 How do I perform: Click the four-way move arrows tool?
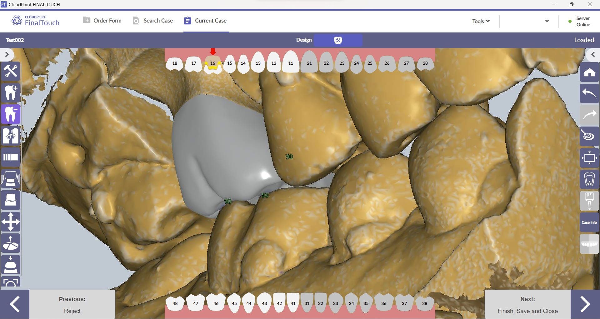coord(11,222)
